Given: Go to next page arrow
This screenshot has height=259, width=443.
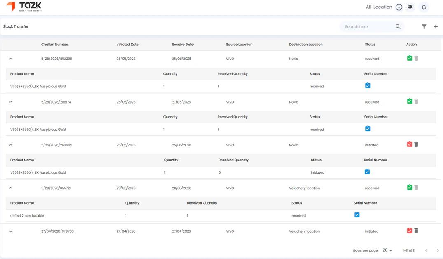Looking at the screenshot, I should [438, 250].
